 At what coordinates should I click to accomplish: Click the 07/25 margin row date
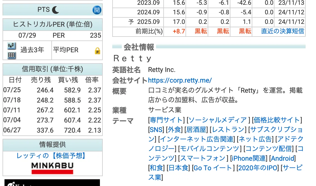tap(12, 90)
